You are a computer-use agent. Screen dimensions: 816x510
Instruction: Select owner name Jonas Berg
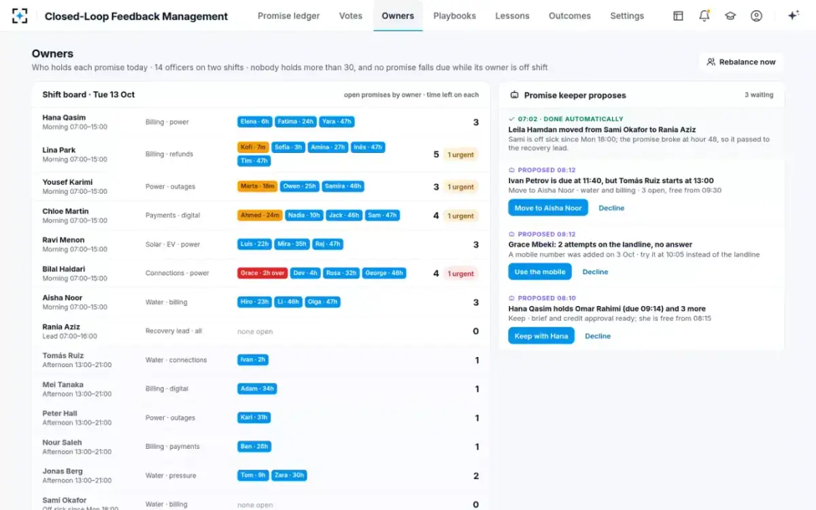tap(63, 471)
